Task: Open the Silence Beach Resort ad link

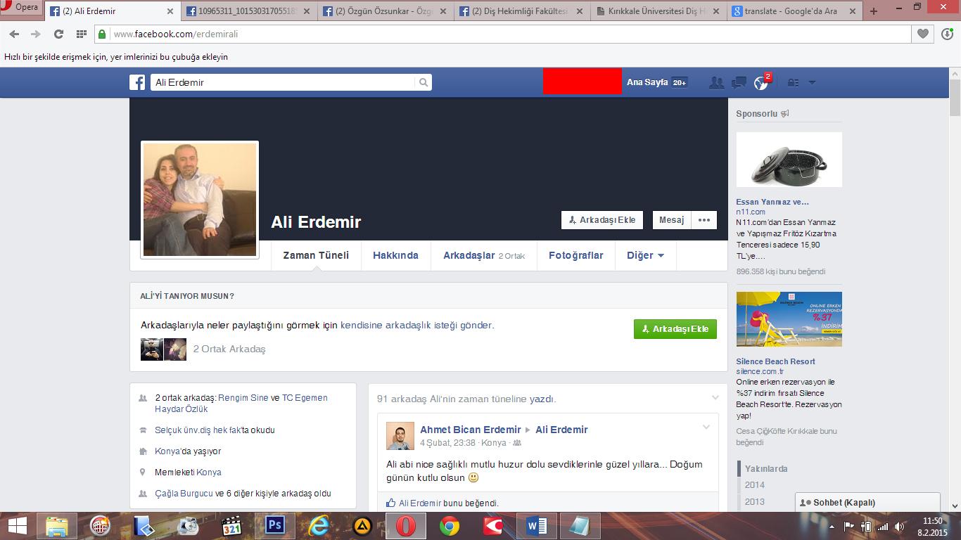Action: pos(776,361)
